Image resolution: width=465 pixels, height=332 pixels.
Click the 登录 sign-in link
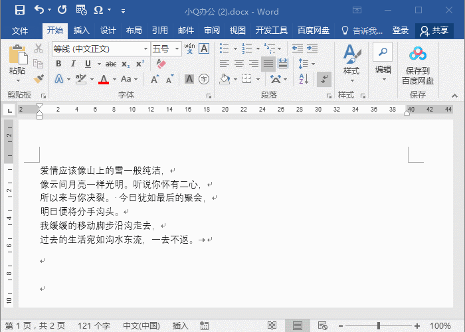coord(401,31)
